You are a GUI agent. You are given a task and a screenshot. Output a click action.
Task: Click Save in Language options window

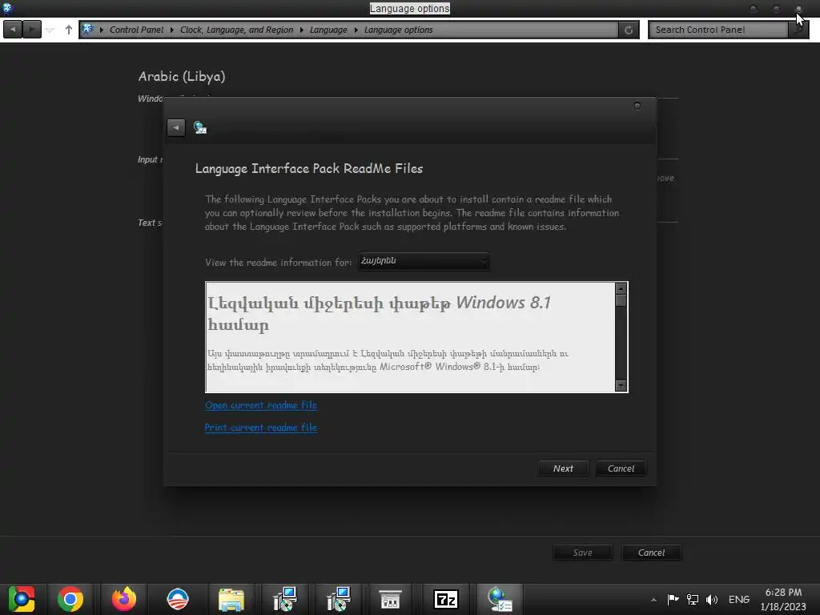click(x=583, y=553)
